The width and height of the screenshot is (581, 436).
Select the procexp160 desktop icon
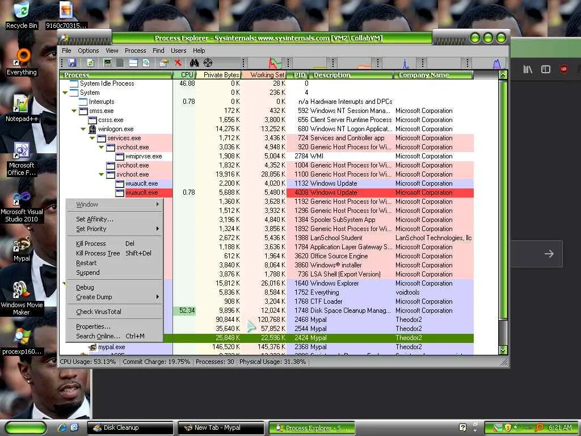(22, 341)
